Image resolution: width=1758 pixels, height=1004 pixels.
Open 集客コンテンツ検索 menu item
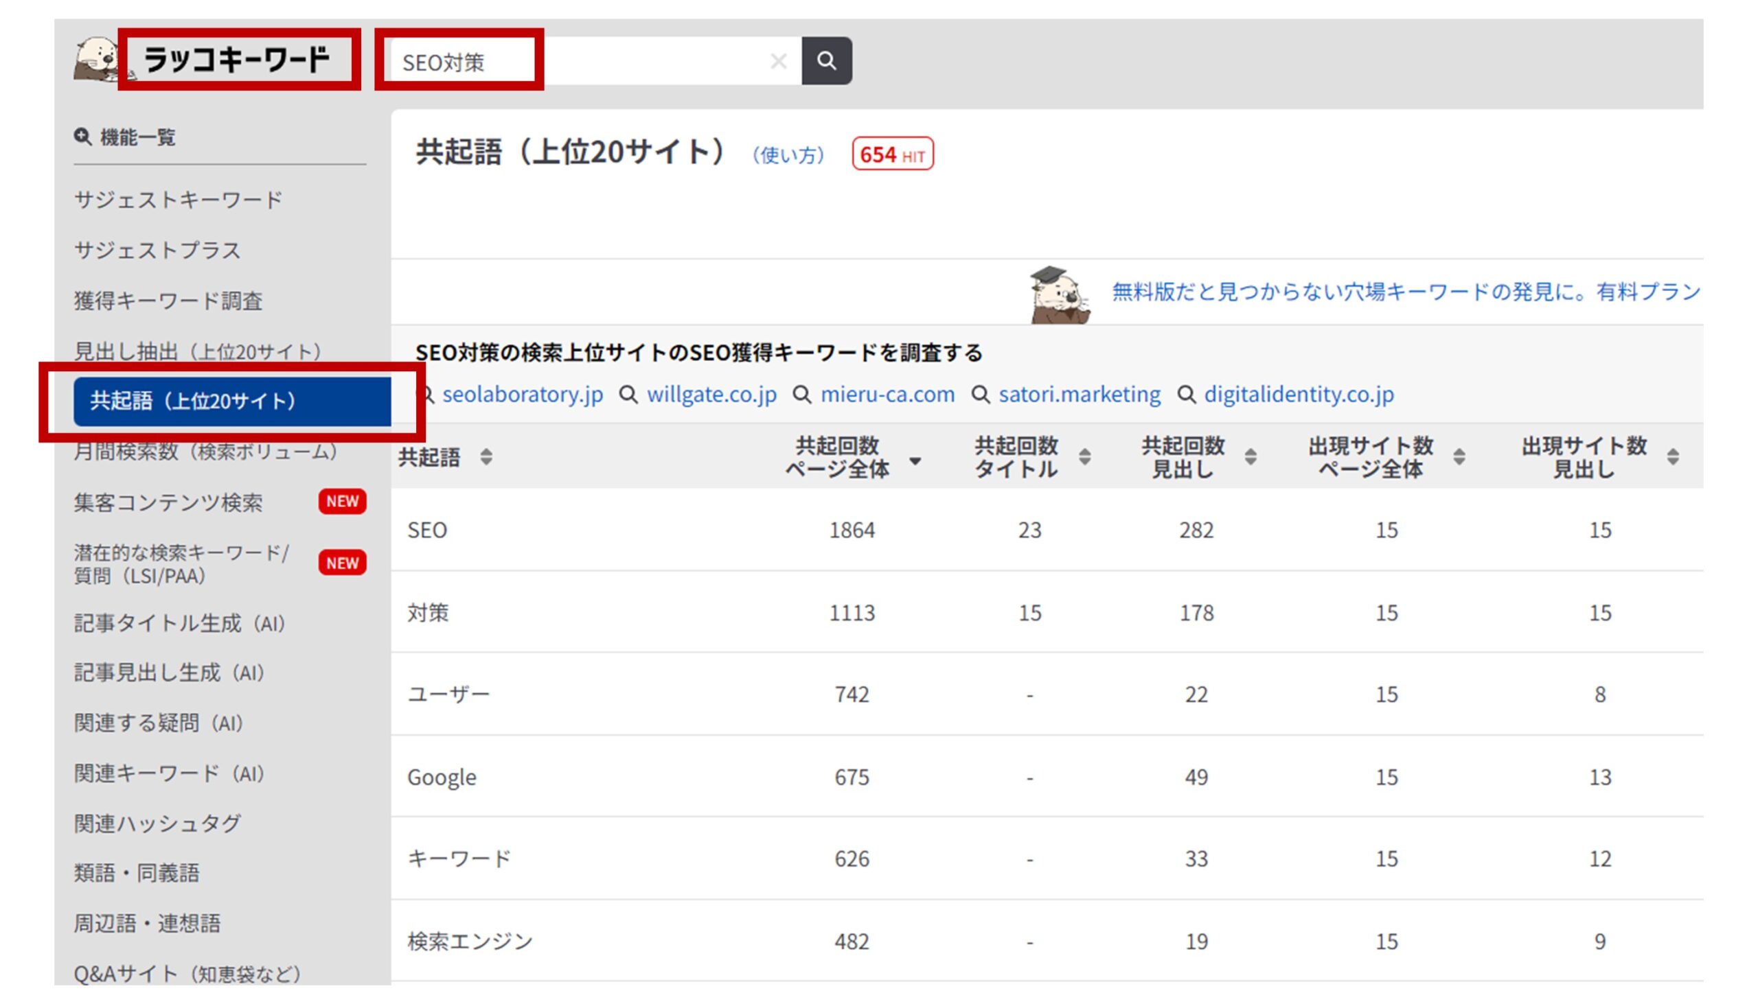pos(168,503)
